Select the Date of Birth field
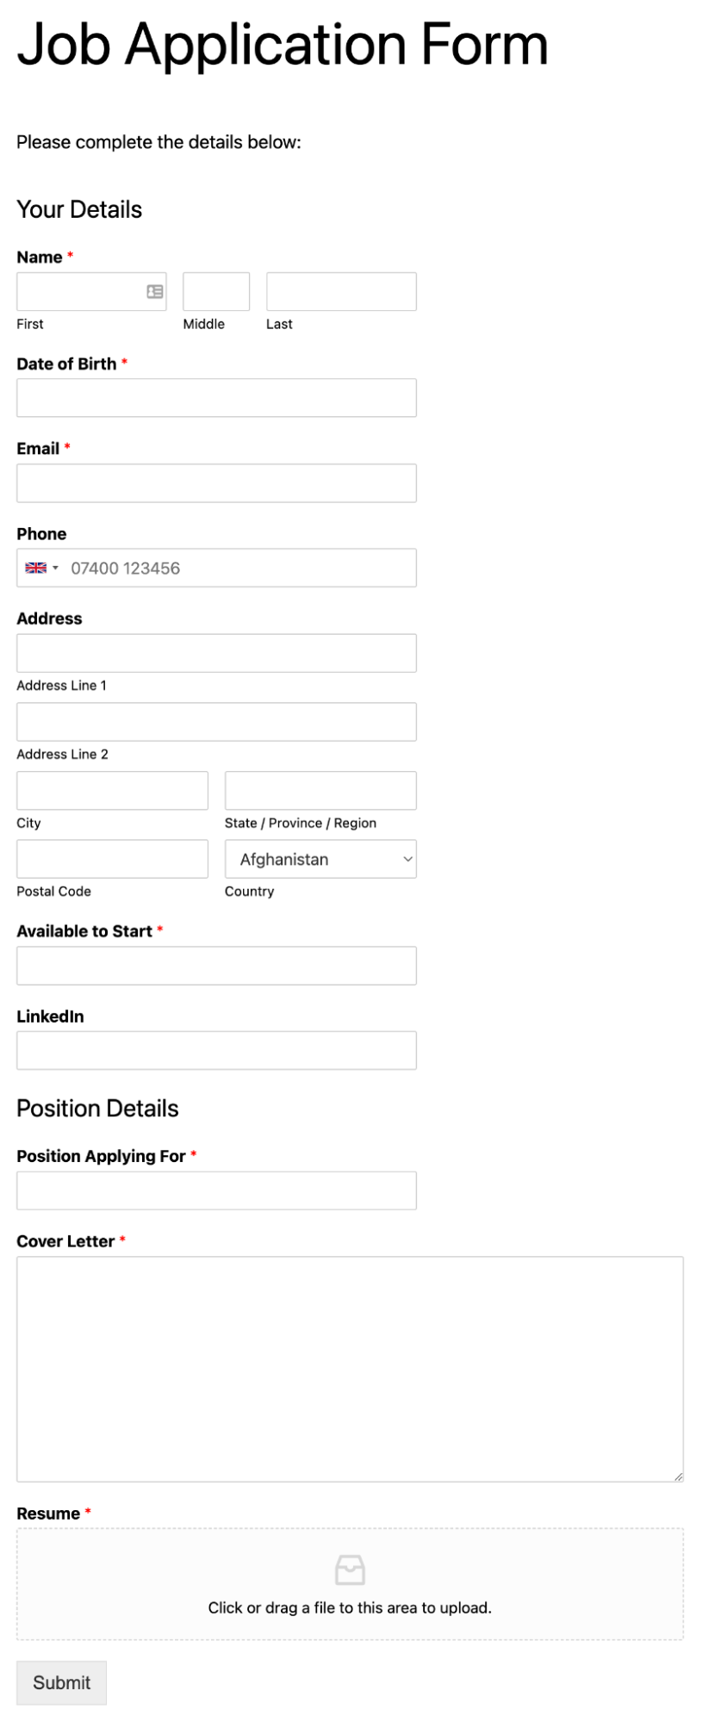The height and width of the screenshot is (1722, 709). [x=216, y=398]
